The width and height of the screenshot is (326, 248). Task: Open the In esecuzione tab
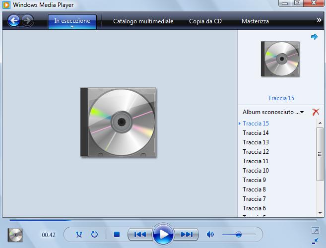[x=72, y=21]
